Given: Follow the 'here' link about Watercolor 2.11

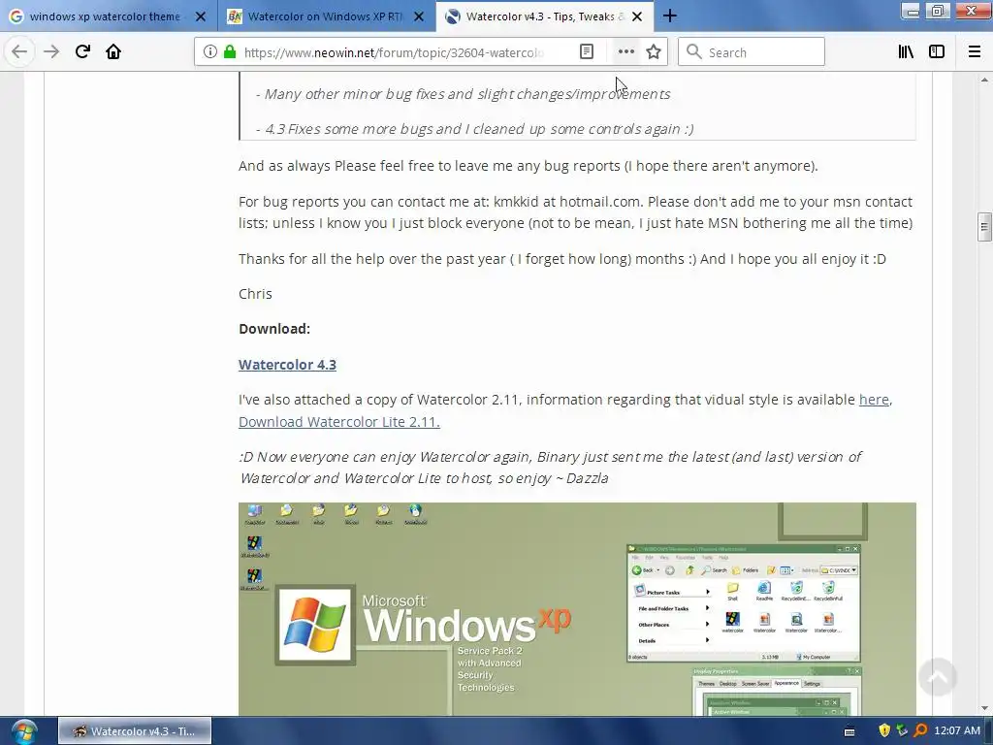Looking at the screenshot, I should [x=874, y=400].
